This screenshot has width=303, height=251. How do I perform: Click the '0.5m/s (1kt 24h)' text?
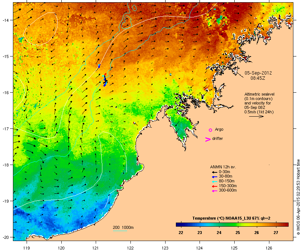tap(259, 112)
